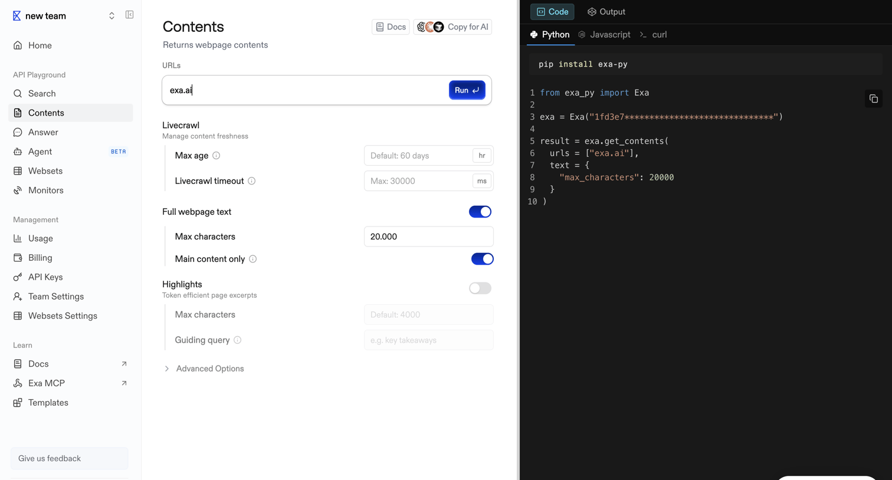
Task: Run the contents request
Action: click(467, 90)
